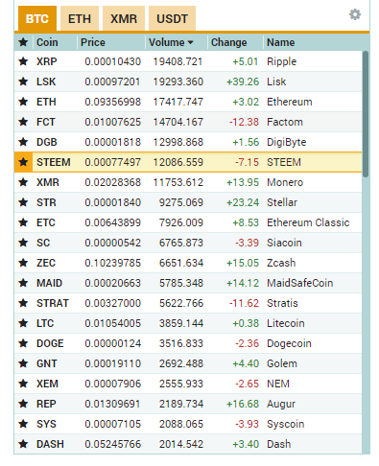This screenshot has height=466, width=379.
Task: Toggle favorite star for ETH row
Action: click(23, 102)
